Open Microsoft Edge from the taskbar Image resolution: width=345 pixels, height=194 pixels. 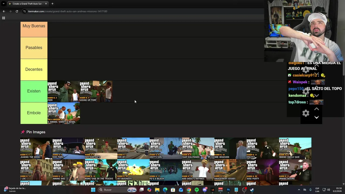pyautogui.click(x=165, y=190)
